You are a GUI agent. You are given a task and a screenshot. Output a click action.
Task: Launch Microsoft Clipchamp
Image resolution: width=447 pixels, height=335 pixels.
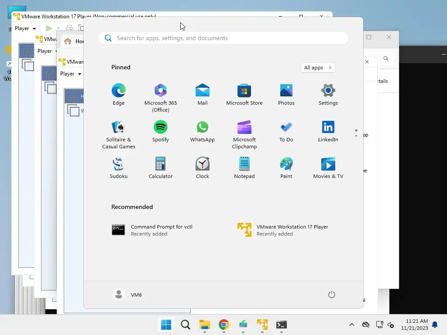(244, 135)
